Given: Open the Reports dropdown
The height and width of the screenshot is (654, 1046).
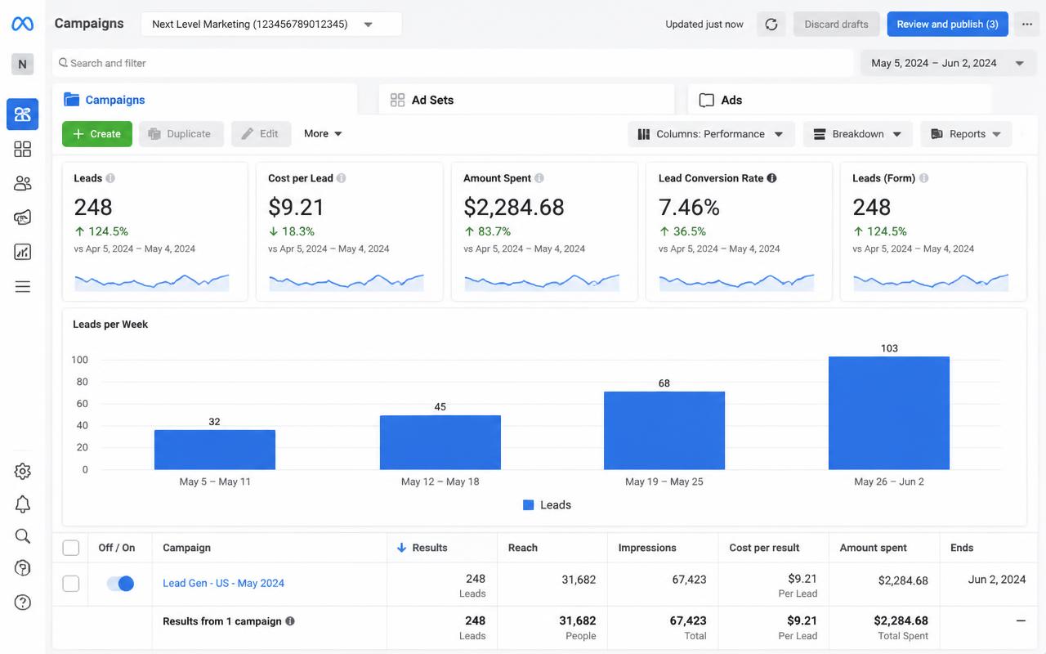Looking at the screenshot, I should tap(966, 134).
